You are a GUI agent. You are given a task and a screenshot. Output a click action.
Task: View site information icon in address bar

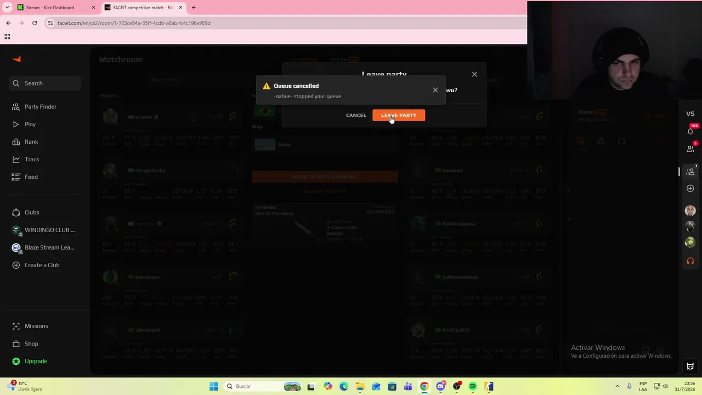[50, 23]
